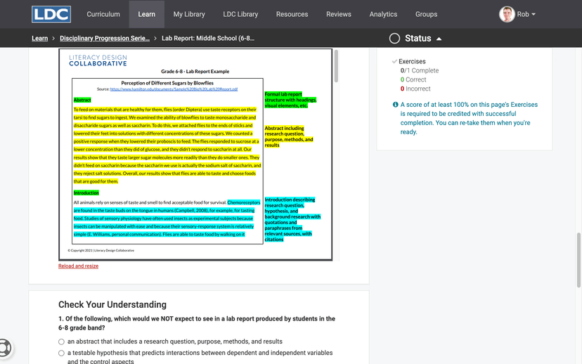This screenshot has width=582, height=364.
Task: Open the Analytics nav item
Action: click(x=383, y=14)
